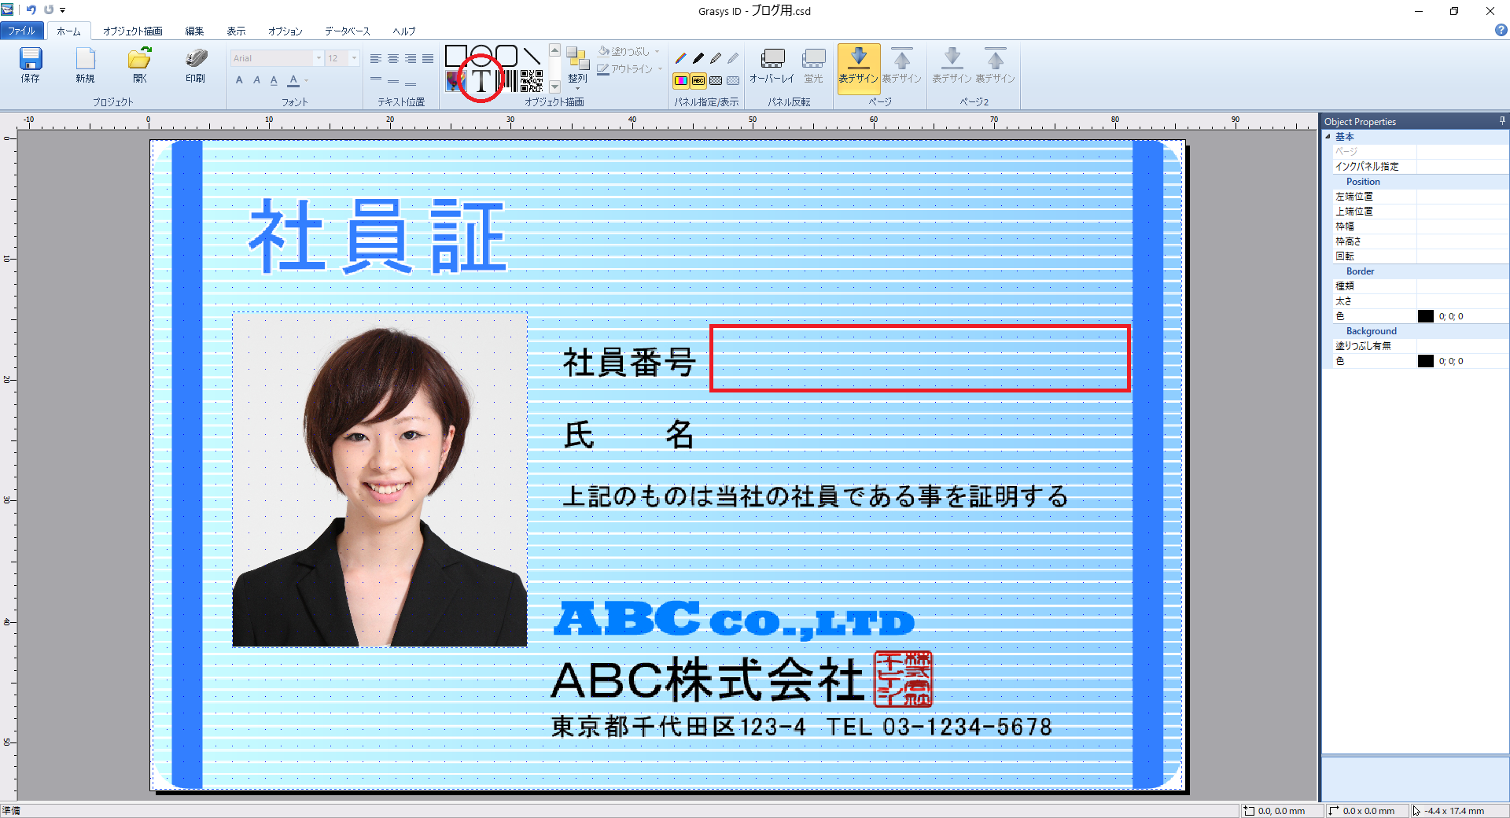This screenshot has width=1510, height=818.
Task: Toggle underline font style A
Action: (x=274, y=80)
